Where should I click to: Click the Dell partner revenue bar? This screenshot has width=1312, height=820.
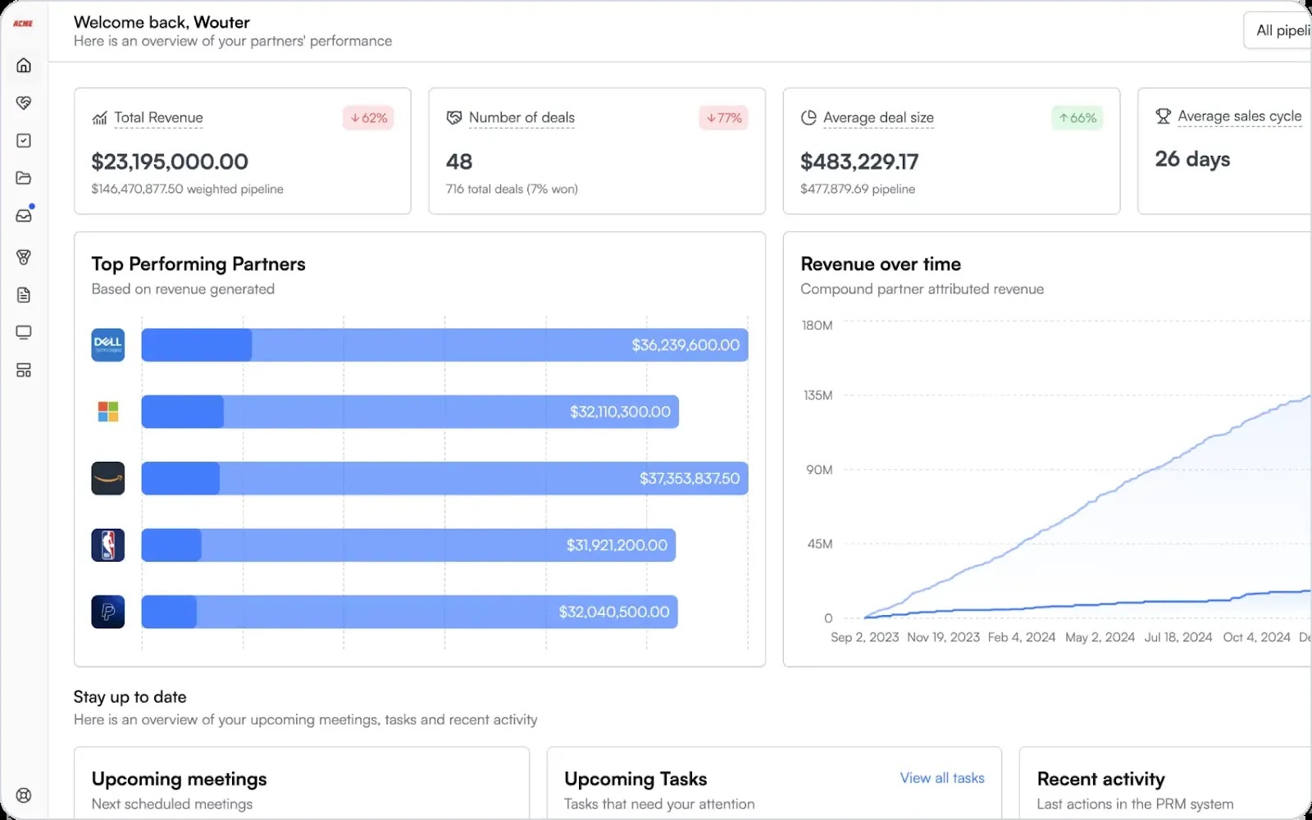[444, 345]
